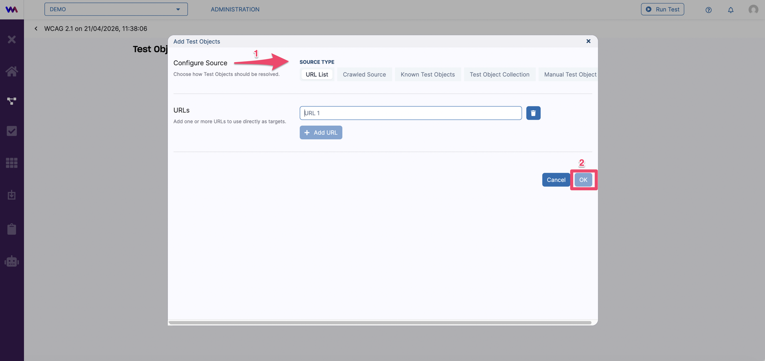This screenshot has width=765, height=361.
Task: Select the Crawled Source source type
Action: (x=364, y=74)
